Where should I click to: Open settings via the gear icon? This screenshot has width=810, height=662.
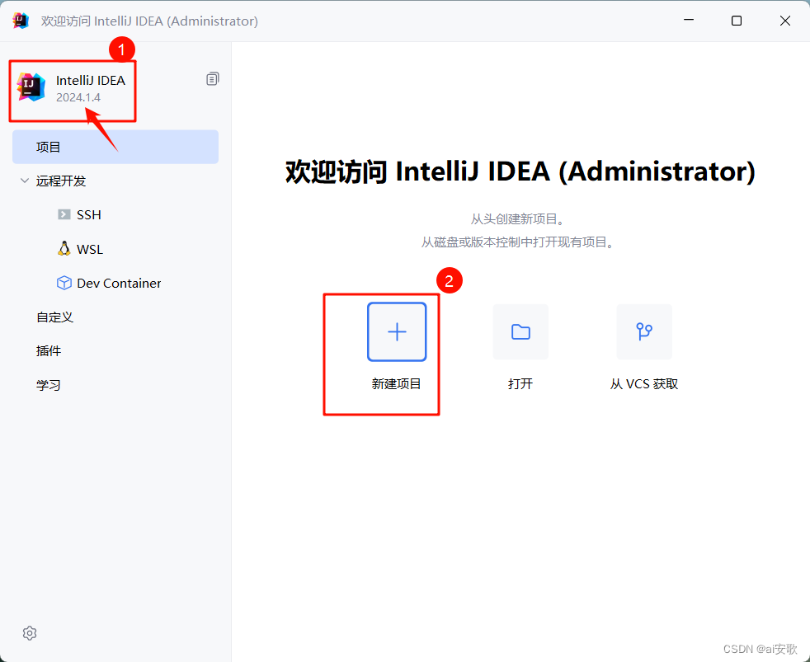[x=30, y=633]
